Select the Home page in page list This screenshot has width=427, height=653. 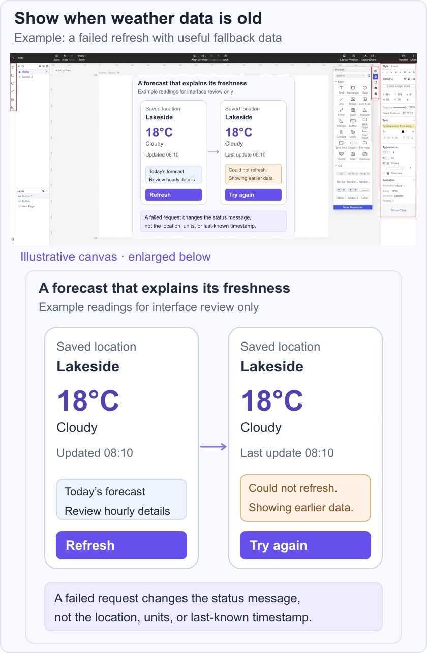point(32,72)
